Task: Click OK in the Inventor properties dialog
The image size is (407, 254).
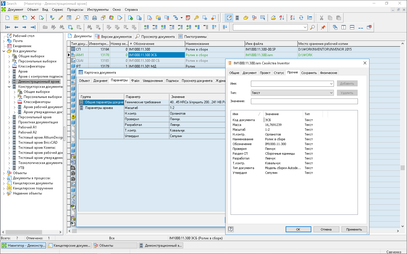Action: pos(298,229)
